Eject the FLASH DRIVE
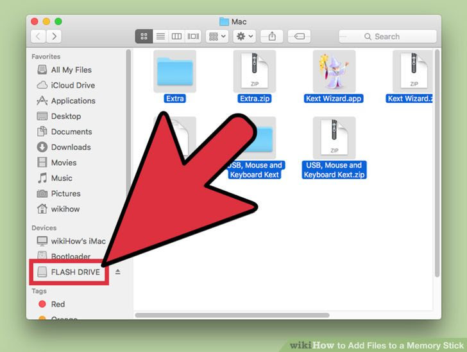 (x=117, y=272)
